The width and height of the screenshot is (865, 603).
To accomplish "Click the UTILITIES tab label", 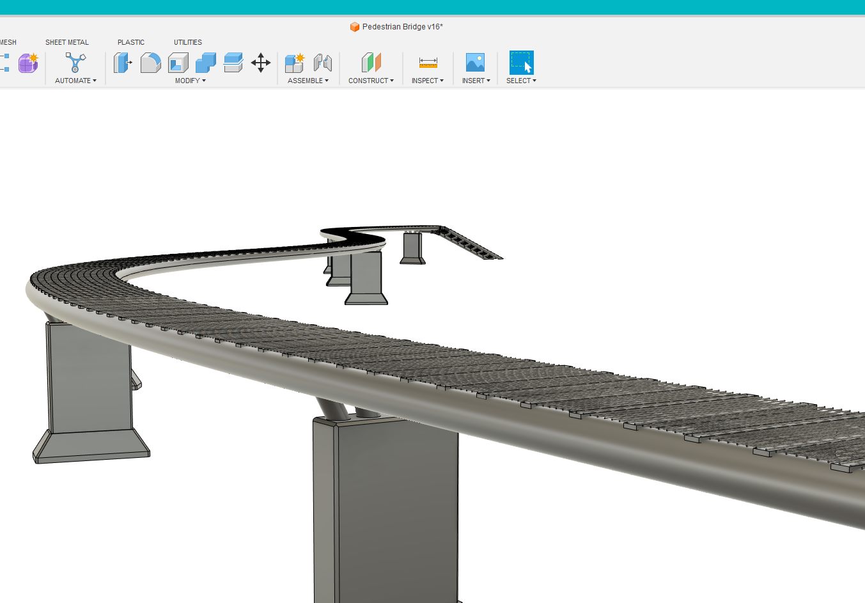I will tap(187, 42).
